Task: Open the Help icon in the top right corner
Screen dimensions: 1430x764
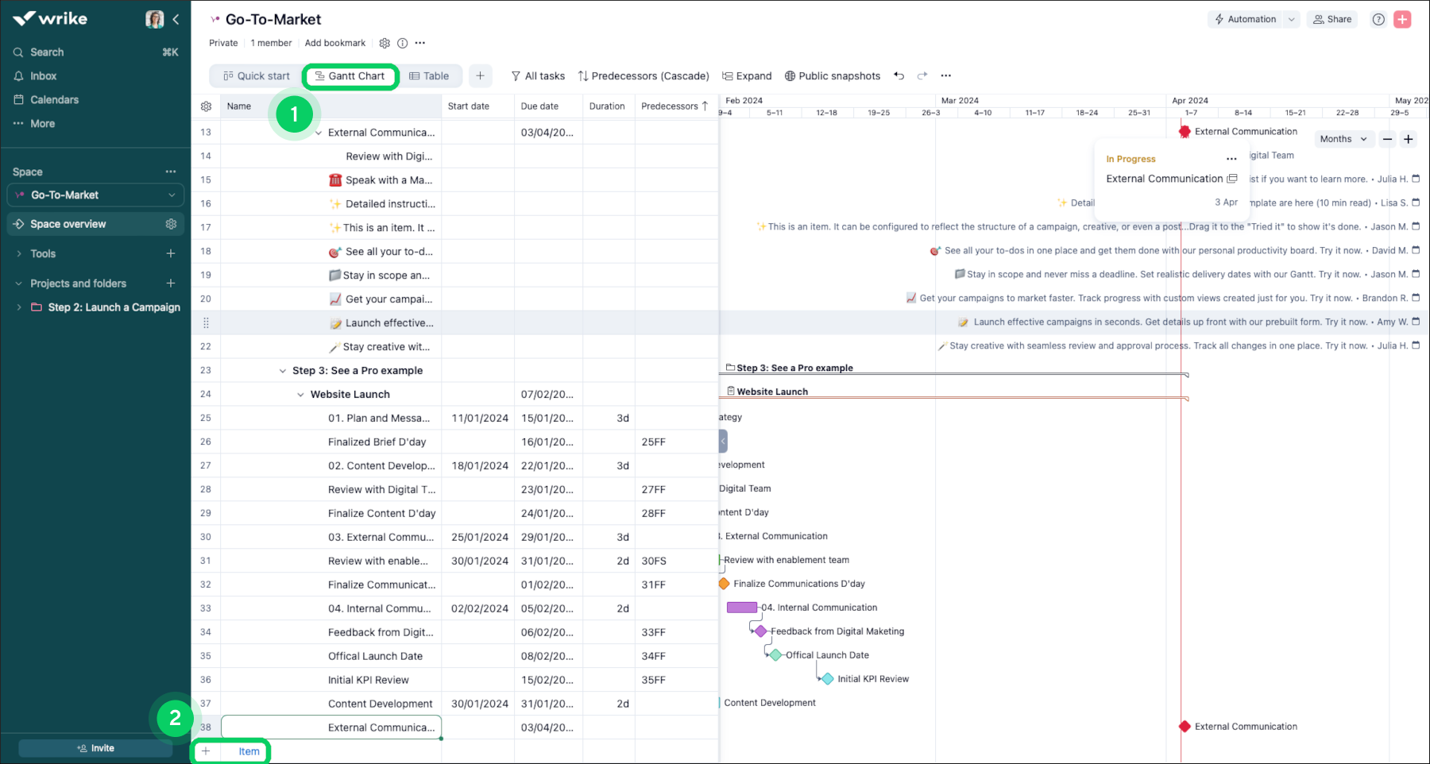Action: (1378, 19)
